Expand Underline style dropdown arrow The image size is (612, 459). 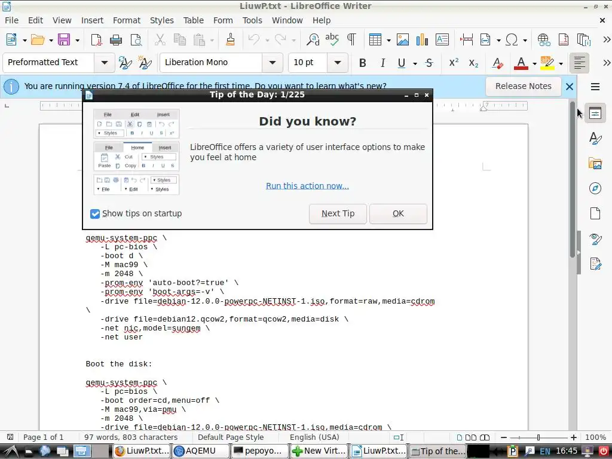click(x=415, y=63)
